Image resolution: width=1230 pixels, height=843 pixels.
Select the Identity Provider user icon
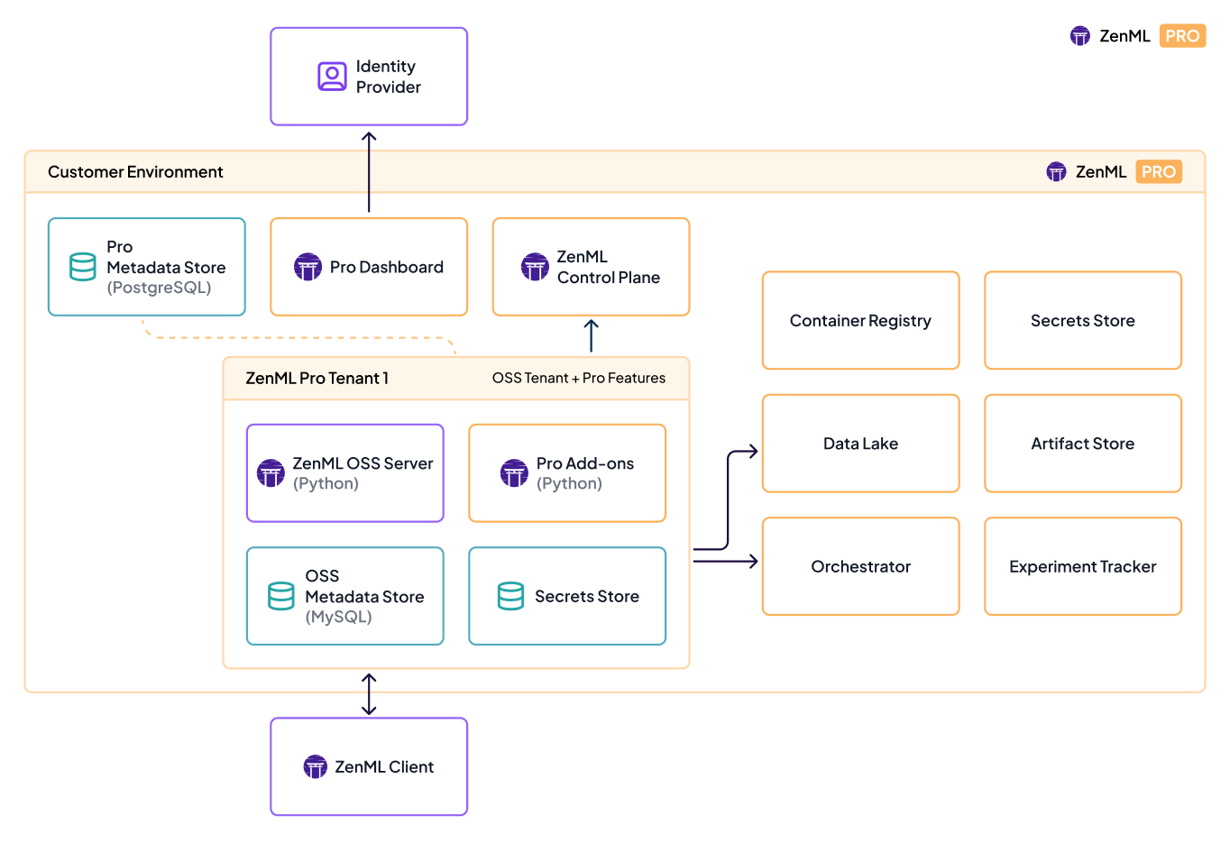point(333,76)
